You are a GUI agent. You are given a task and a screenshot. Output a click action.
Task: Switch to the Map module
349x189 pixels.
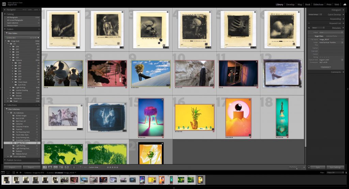point(300,4)
